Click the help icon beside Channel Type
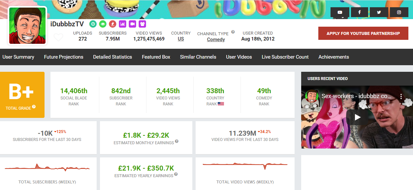This screenshot has width=413, height=190. pyautogui.click(x=233, y=32)
